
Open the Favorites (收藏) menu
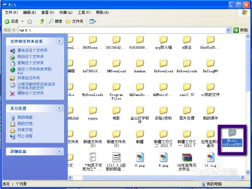coord(66,13)
